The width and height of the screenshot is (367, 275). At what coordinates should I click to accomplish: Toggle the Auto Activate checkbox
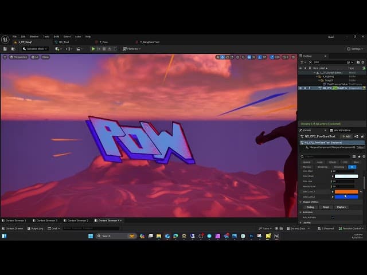tap(333, 217)
